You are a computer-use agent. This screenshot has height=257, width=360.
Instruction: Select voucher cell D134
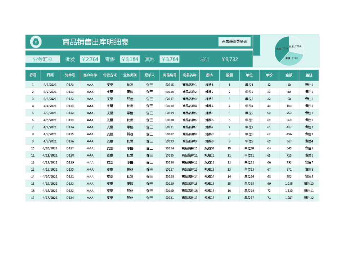[70, 198]
